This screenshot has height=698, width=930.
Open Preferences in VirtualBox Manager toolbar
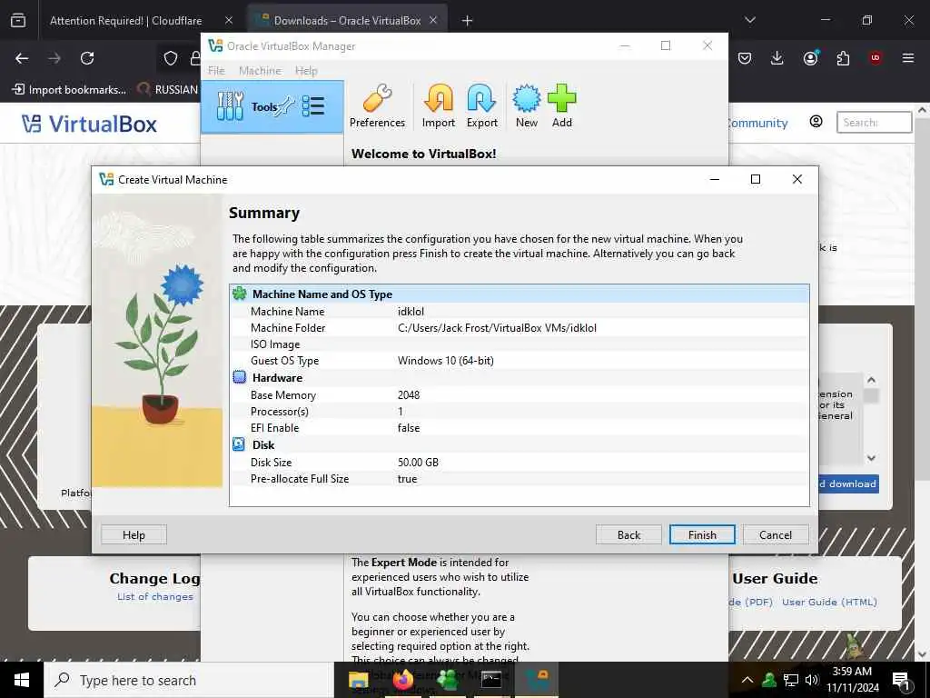point(377,105)
